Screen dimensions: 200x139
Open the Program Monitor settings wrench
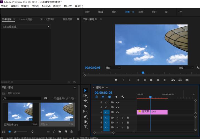tap(198, 68)
